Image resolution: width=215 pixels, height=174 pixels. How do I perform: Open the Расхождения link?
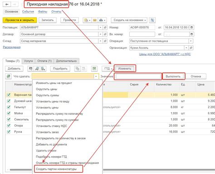point(12,47)
